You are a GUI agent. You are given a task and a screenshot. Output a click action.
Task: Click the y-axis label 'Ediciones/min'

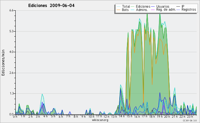coord(3,62)
